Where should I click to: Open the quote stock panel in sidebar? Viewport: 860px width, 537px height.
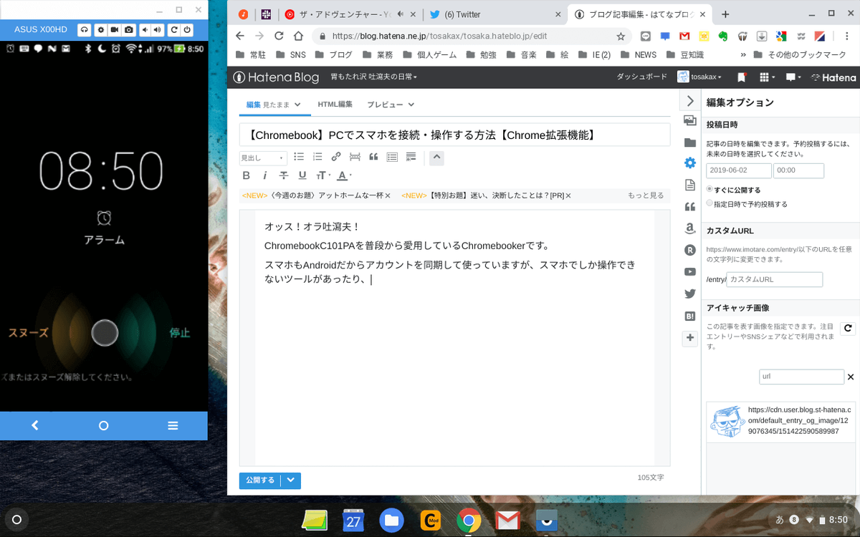click(x=689, y=207)
